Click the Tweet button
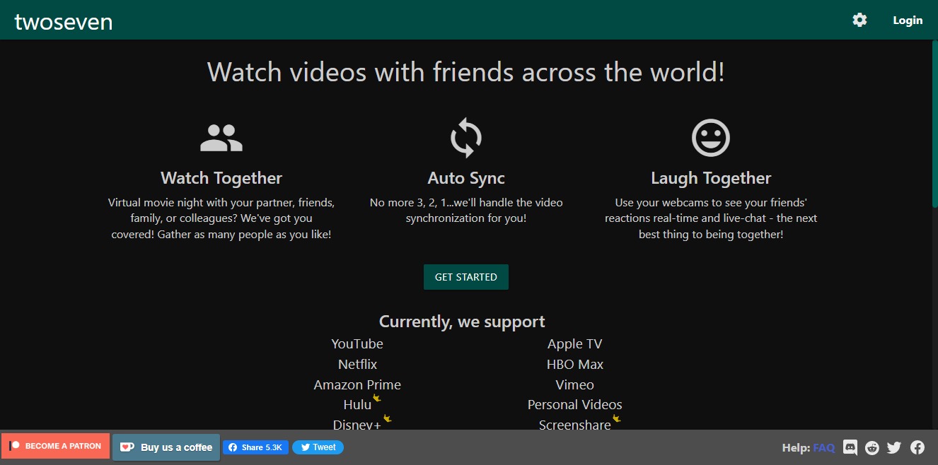 318,447
